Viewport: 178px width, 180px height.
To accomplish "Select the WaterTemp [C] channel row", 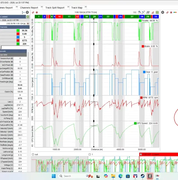I will pyautogui.click(x=13, y=168).
